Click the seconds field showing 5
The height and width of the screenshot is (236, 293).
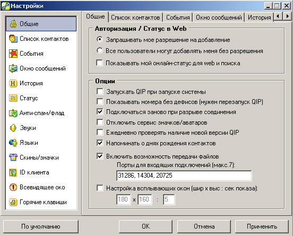tap(169, 199)
